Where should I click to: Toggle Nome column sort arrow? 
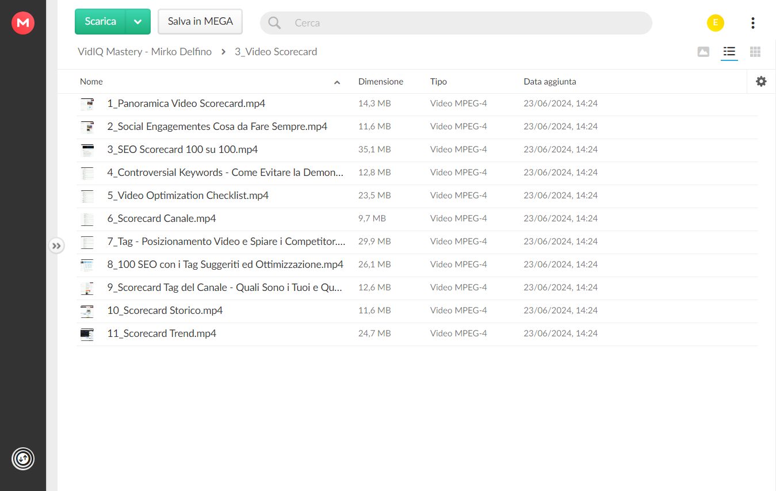click(337, 82)
